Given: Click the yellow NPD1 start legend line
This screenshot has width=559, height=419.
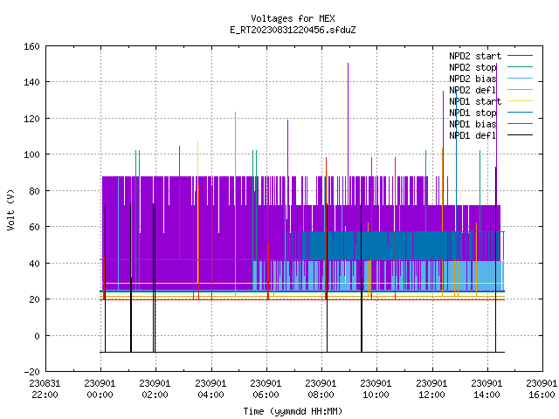Looking at the screenshot, I should click(x=520, y=101).
